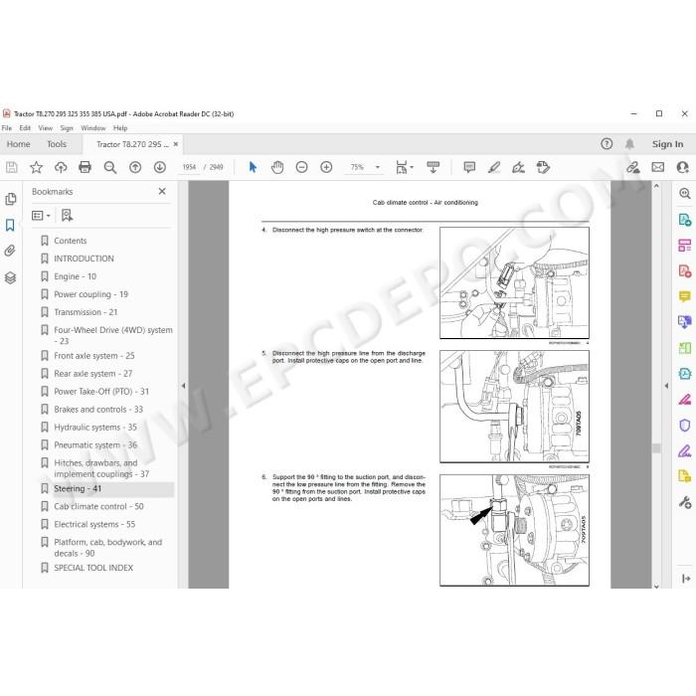Screen dimensions: 696x696
Task: Open fit page options tool
Action: click(x=404, y=167)
